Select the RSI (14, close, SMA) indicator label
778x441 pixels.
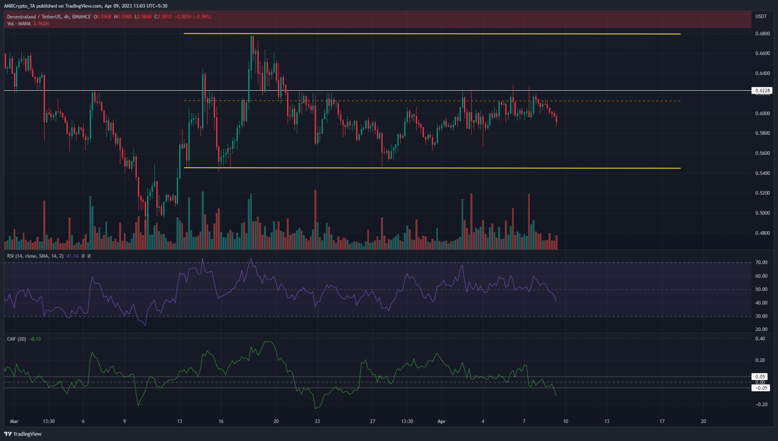34,256
